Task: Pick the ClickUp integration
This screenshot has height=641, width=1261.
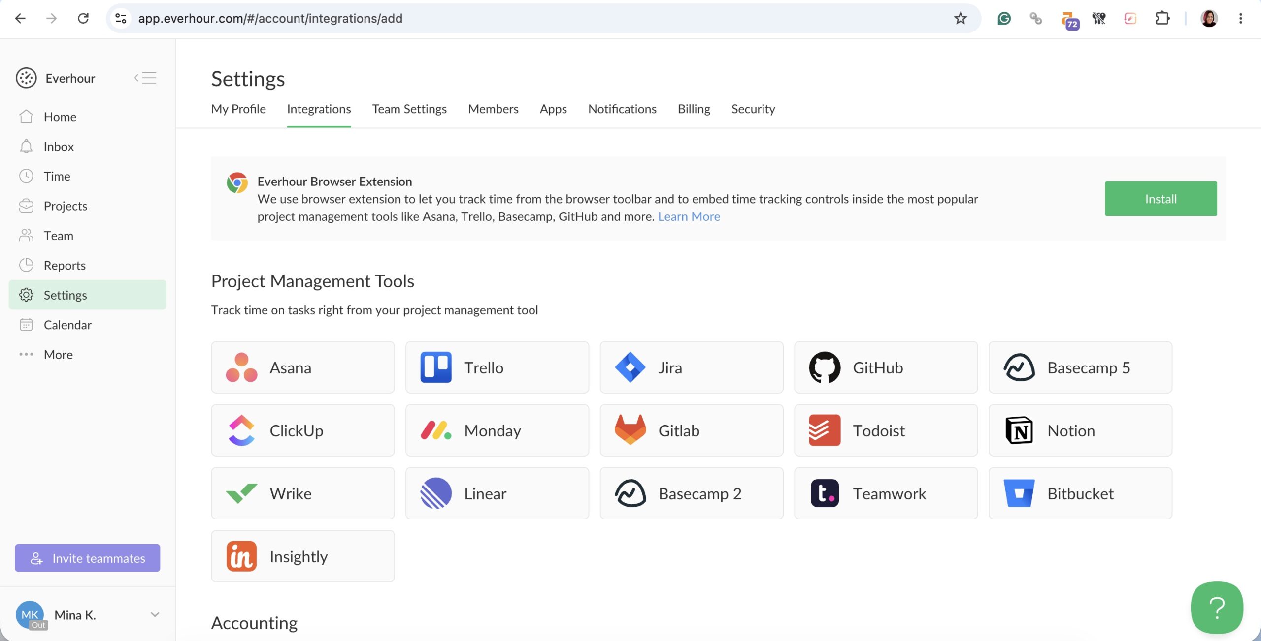Action: tap(302, 430)
